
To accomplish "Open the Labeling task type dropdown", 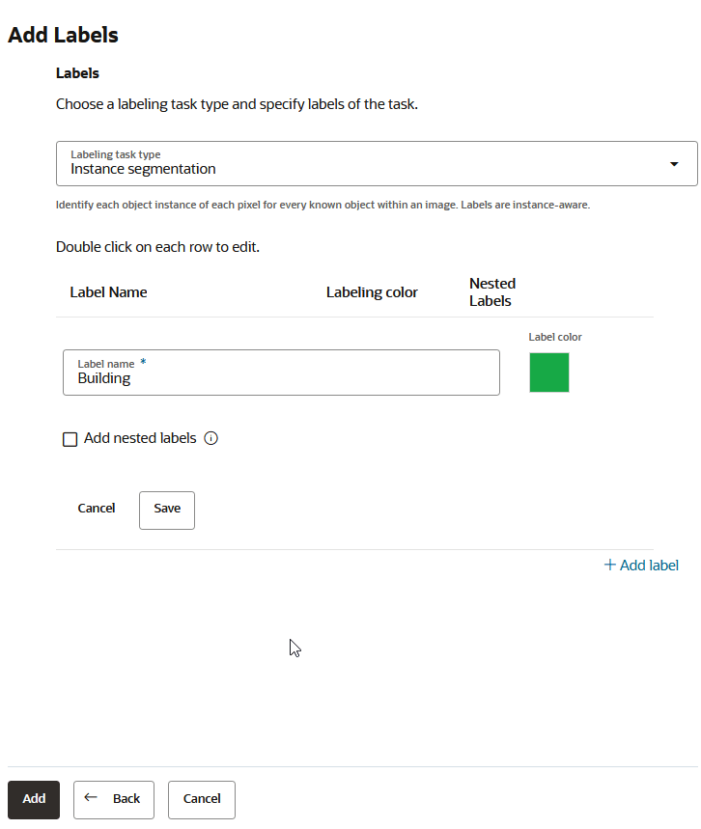I will click(376, 163).
